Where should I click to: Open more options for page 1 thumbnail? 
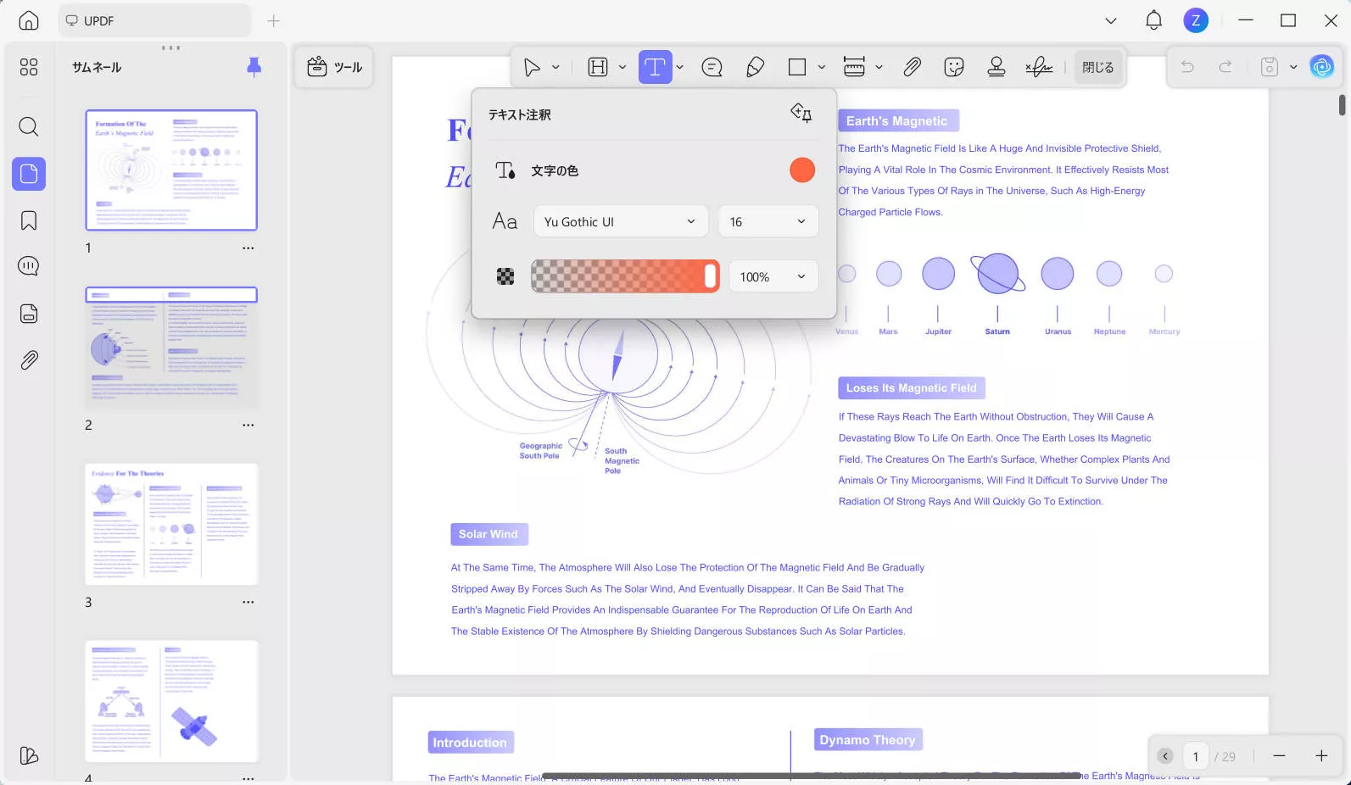click(x=248, y=248)
